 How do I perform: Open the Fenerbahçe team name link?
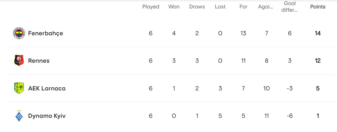46,33
